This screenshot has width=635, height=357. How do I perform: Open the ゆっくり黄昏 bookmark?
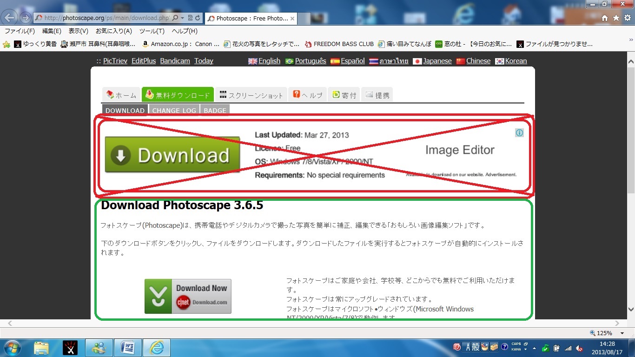(35, 44)
